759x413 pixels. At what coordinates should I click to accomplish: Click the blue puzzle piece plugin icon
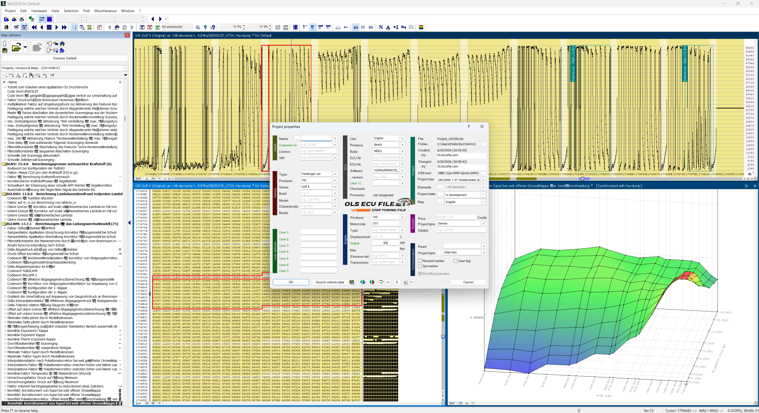(x=62, y=50)
